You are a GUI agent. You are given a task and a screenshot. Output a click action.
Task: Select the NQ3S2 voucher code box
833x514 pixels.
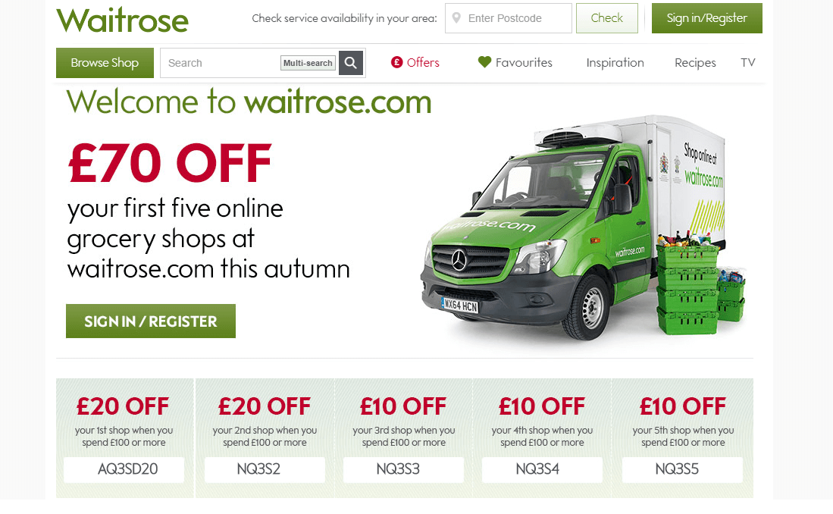(265, 469)
